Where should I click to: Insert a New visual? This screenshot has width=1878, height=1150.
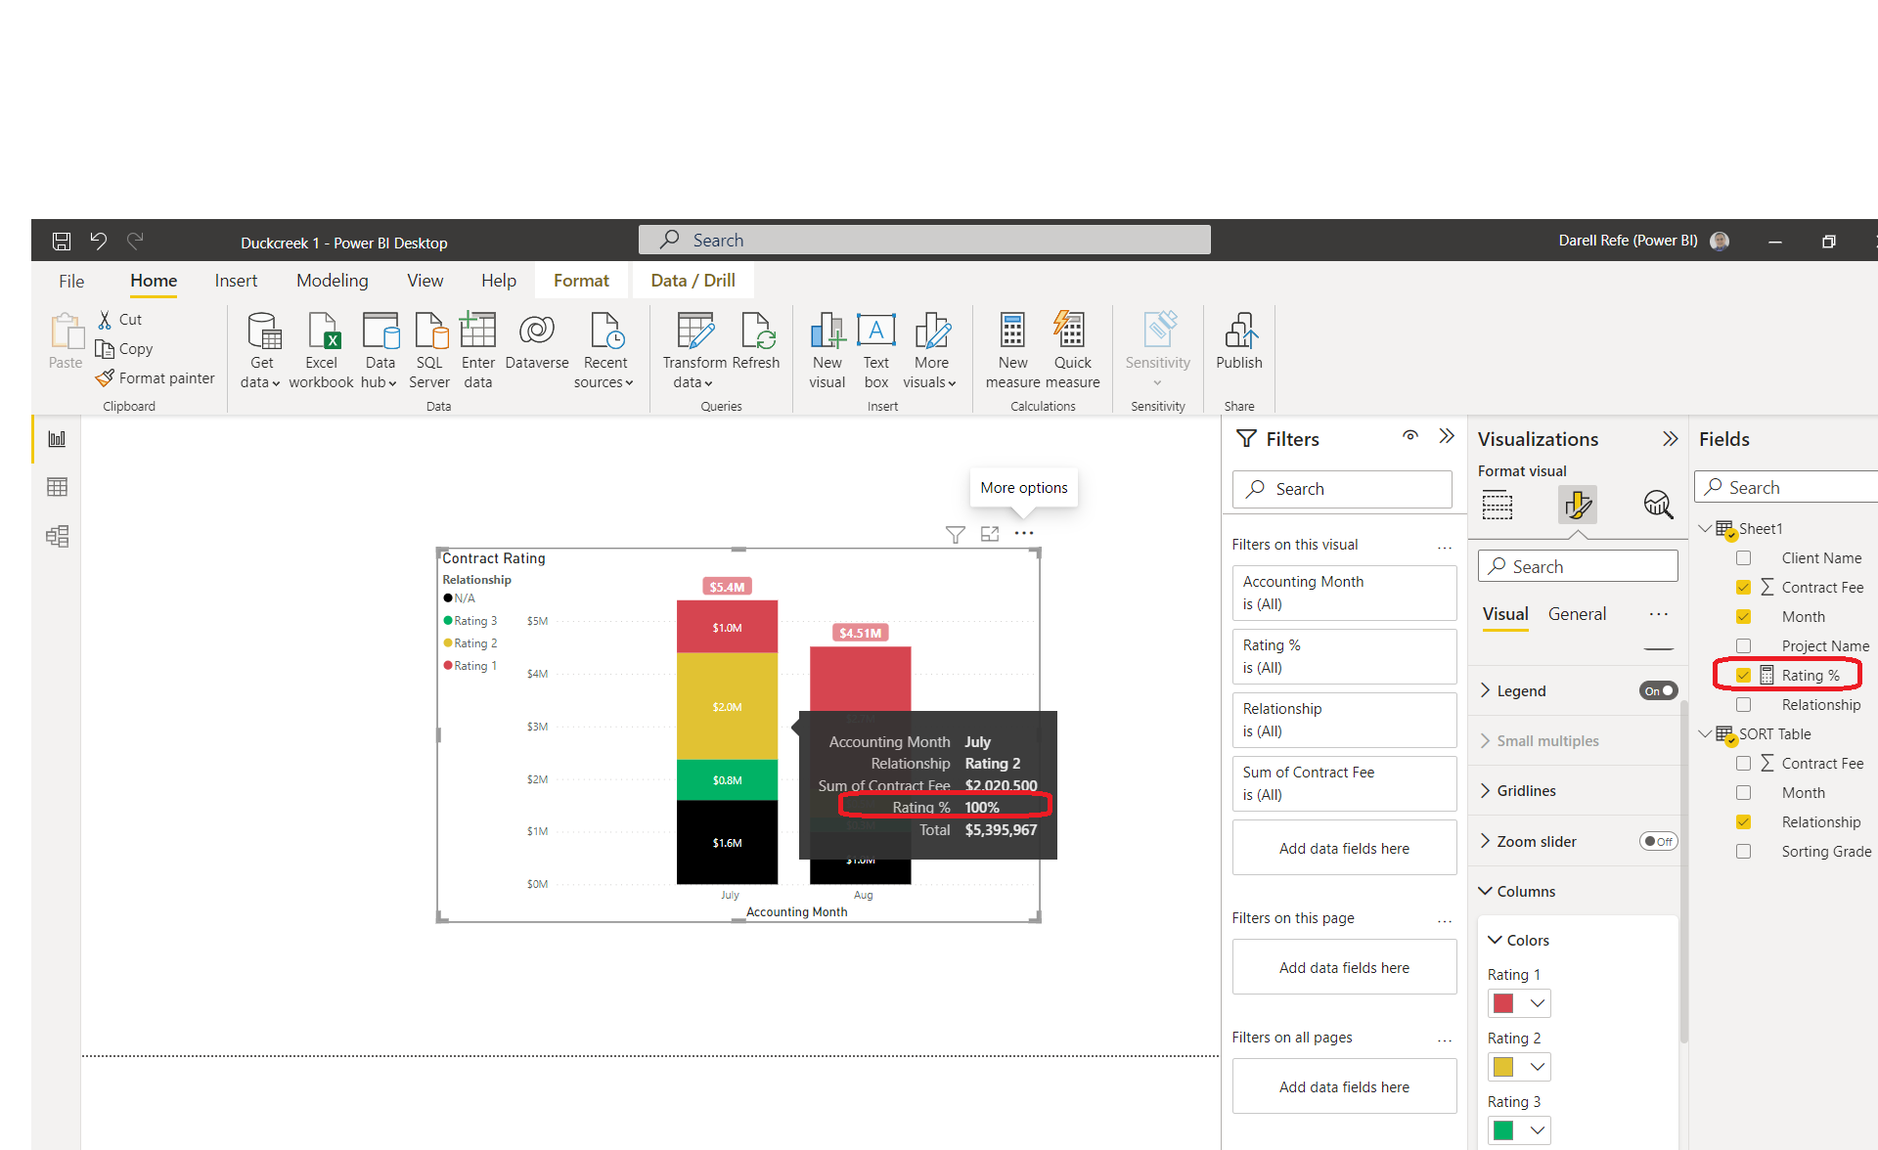[827, 351]
